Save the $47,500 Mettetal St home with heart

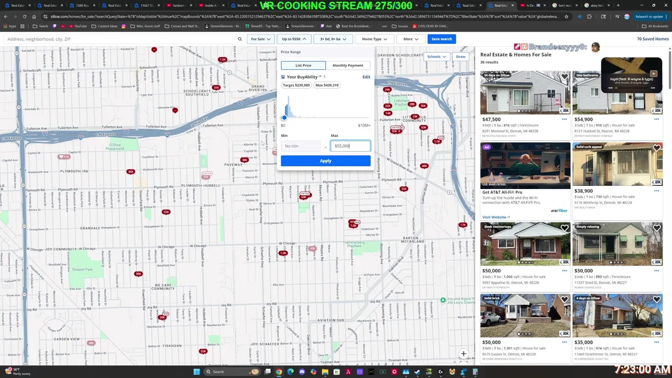point(564,77)
